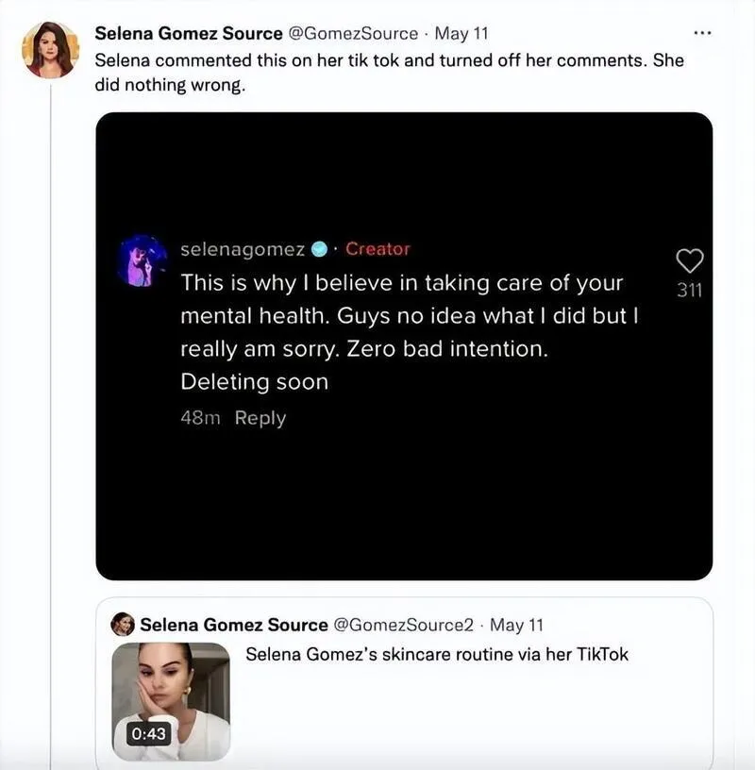The height and width of the screenshot is (770, 755).
Task: Open the black TikTok comment screenshot image
Action: pyautogui.click(x=404, y=346)
